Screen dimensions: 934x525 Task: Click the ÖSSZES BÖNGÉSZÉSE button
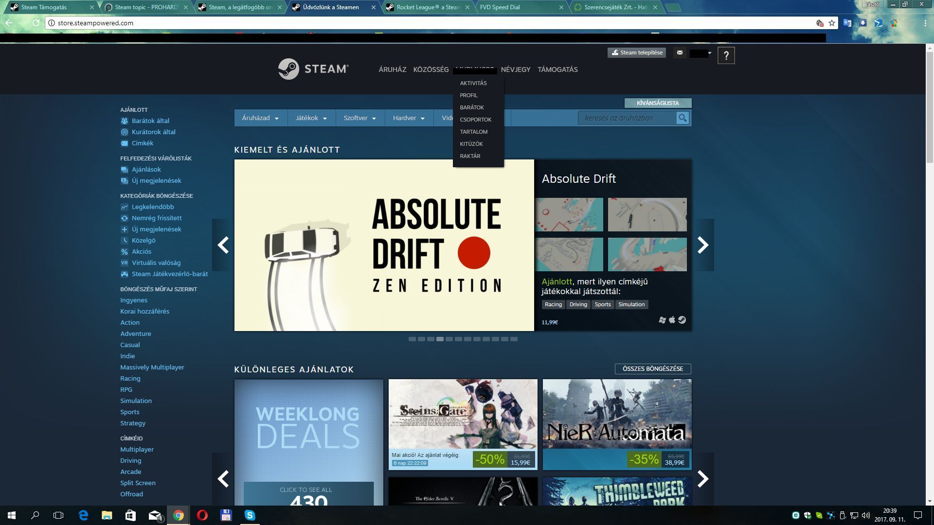coord(653,369)
